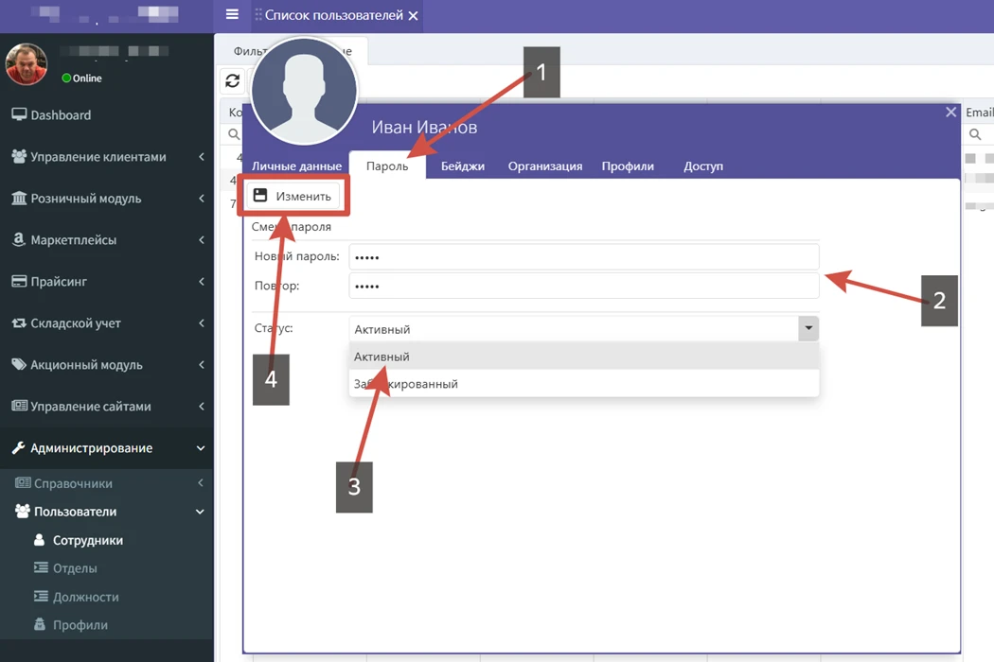
Task: Open the Статус dropdown arrow
Action: 808,329
